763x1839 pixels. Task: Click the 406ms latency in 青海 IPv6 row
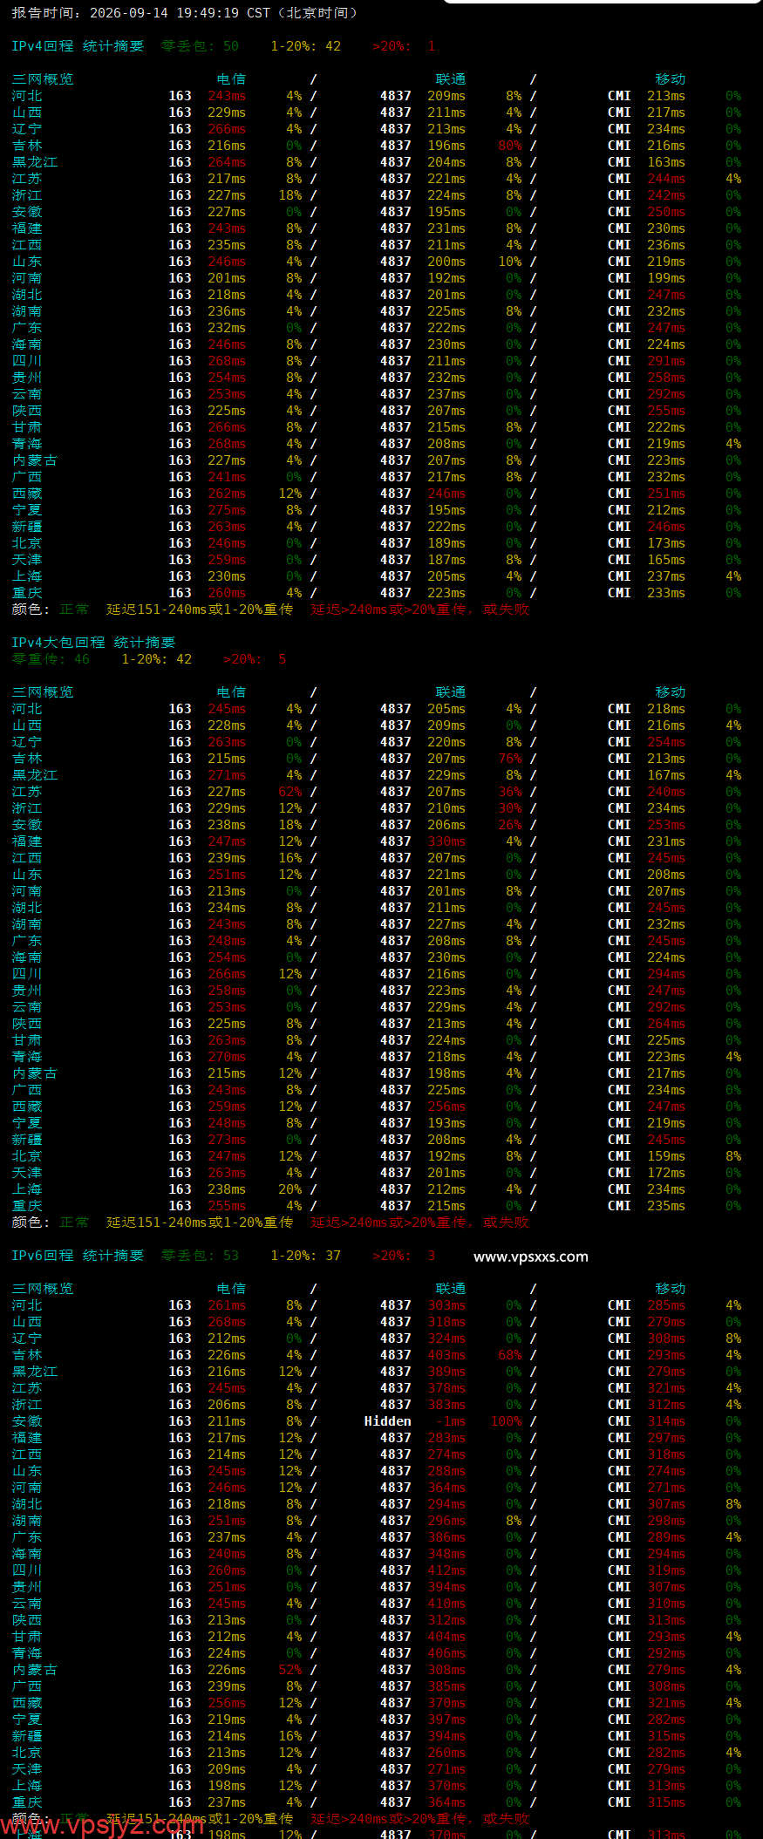pyautogui.click(x=446, y=1653)
